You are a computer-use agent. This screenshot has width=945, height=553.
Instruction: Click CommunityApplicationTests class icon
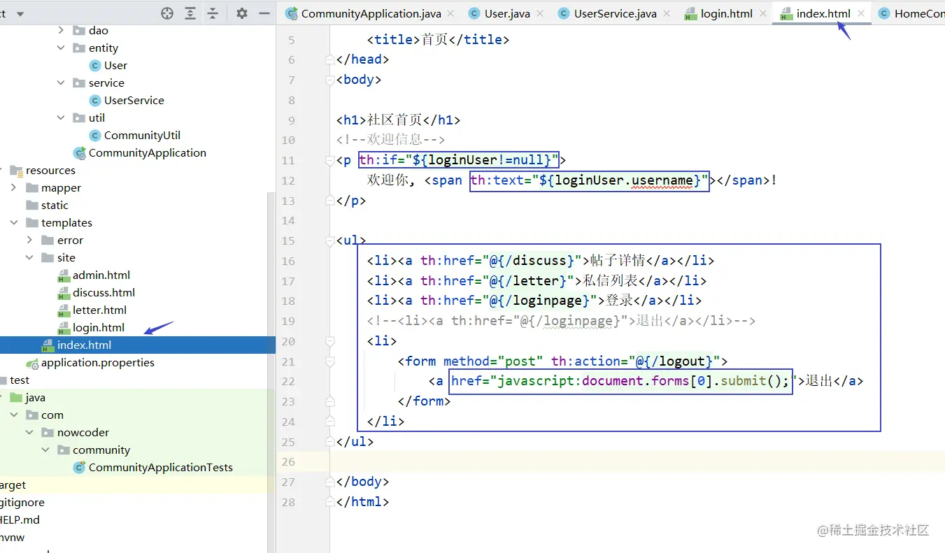80,467
